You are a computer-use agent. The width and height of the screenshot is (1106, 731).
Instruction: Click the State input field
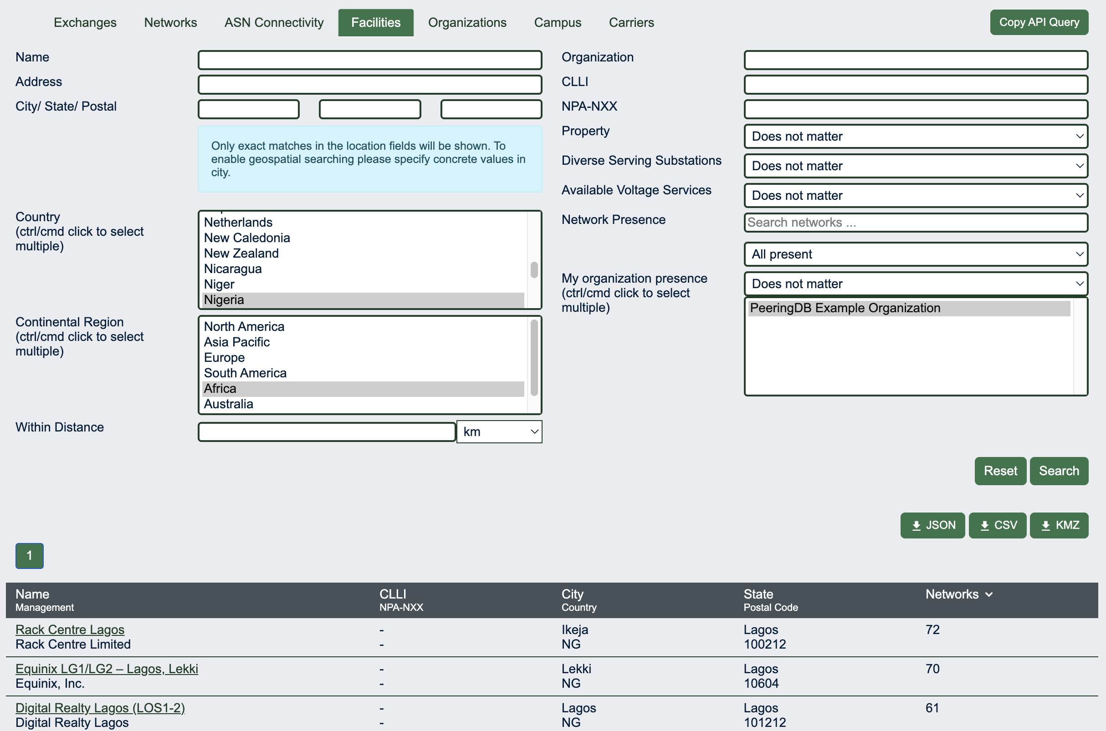click(369, 109)
